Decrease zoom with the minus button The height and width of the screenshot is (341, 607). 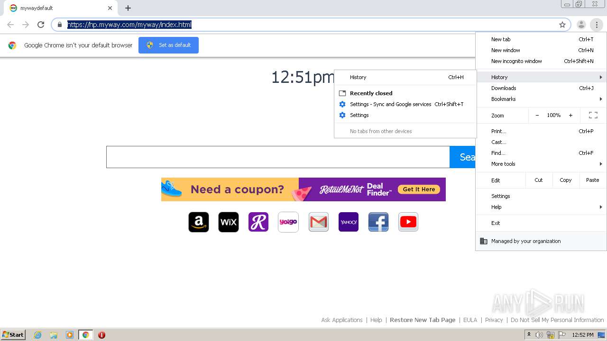coord(537,115)
